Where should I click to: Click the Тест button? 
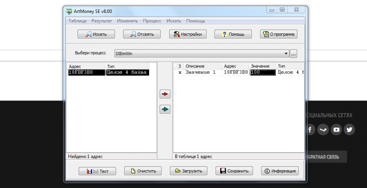click(x=97, y=171)
